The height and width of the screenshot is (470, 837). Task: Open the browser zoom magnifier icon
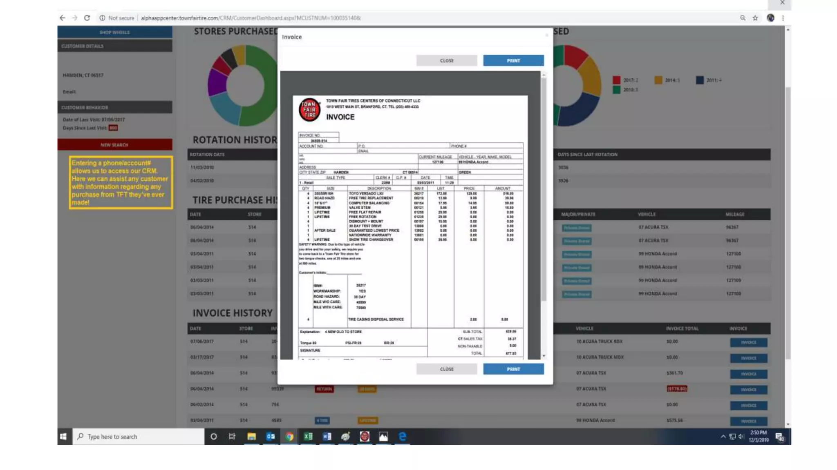click(x=743, y=18)
